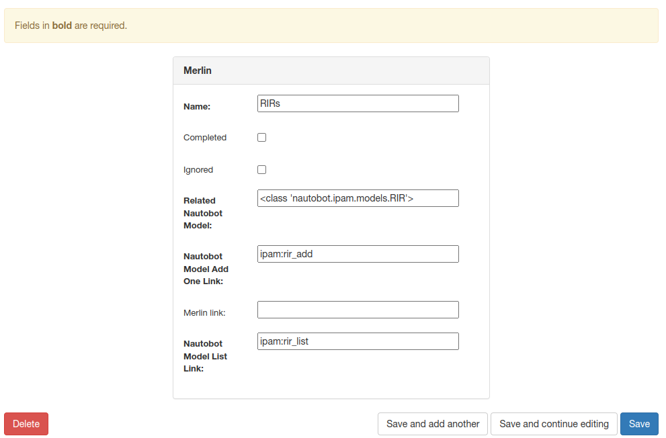
Task: Click the Nautobot Model Add One Link label
Action: [206, 269]
